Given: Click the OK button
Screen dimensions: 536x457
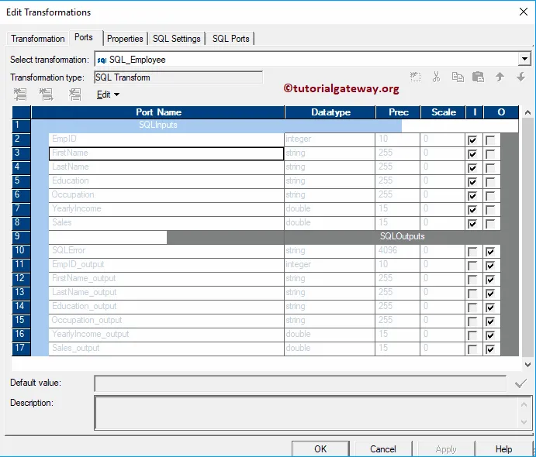Looking at the screenshot, I should click(320, 448).
